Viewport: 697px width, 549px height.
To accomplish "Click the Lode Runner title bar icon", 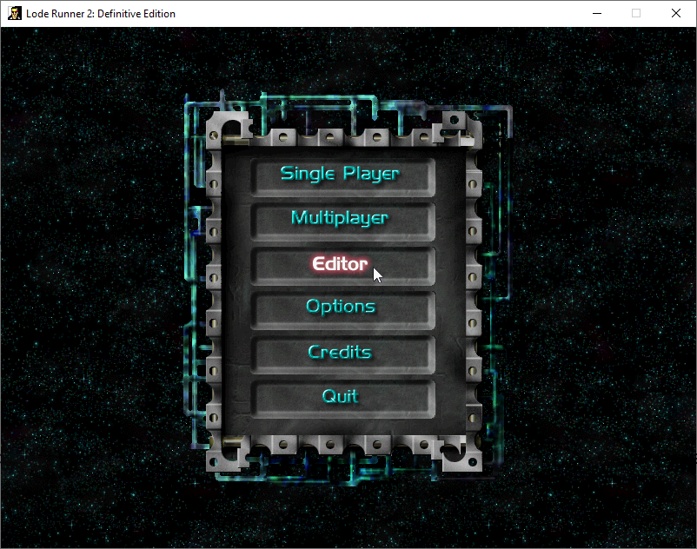I will click(15, 13).
